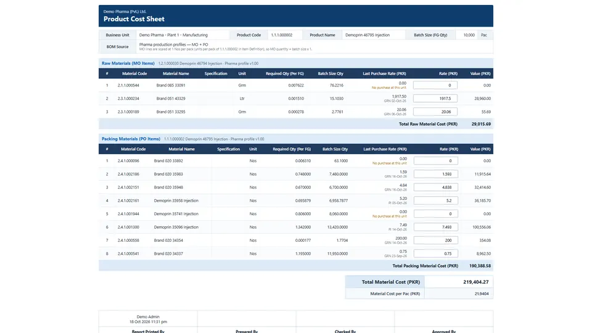Image resolution: width=592 pixels, height=333 pixels.
Task: Click the value 32,414.60 in Packing Materials
Action: pos(482,187)
